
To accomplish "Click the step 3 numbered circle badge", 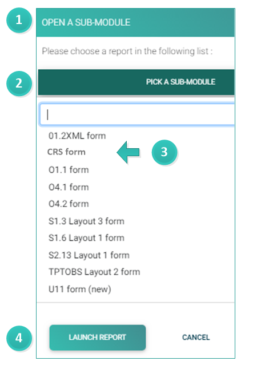I will [x=164, y=152].
